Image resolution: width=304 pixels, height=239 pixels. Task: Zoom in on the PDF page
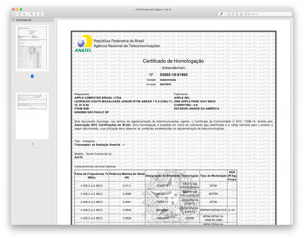[x=31, y=14]
